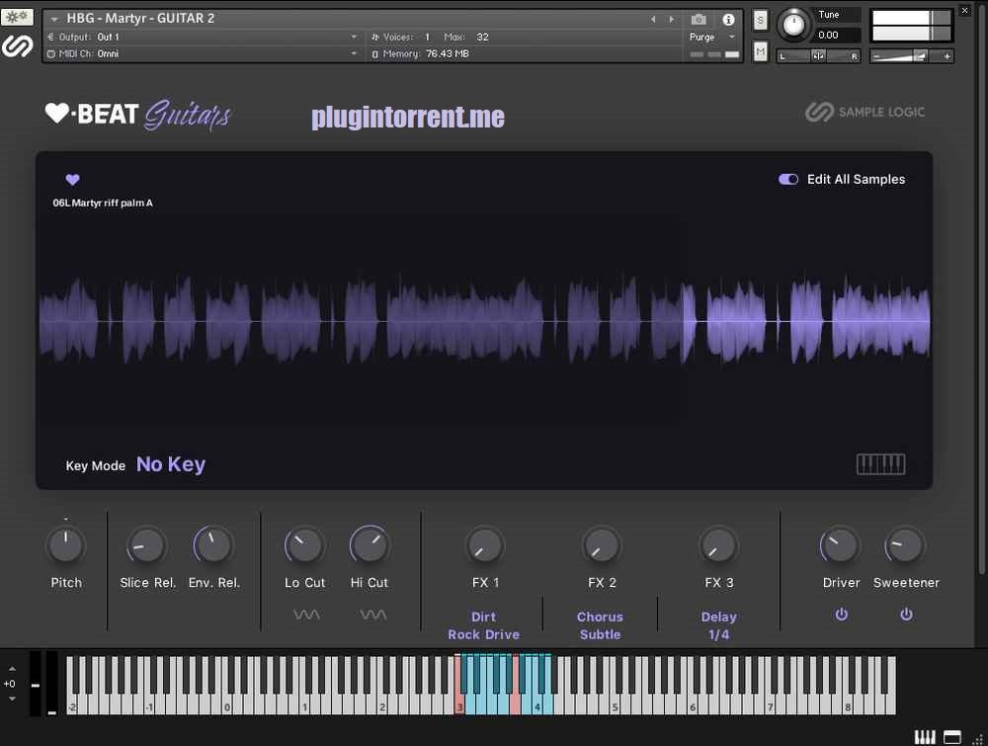Viewport: 988px width, 746px height.
Task: Favorite the sample with the heart icon
Action: [x=72, y=180]
